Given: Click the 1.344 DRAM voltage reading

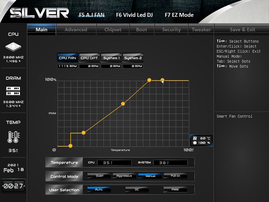Looking at the screenshot, I should pos(13,106).
